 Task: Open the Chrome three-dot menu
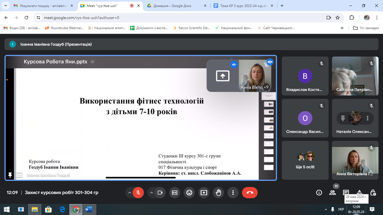377,18
